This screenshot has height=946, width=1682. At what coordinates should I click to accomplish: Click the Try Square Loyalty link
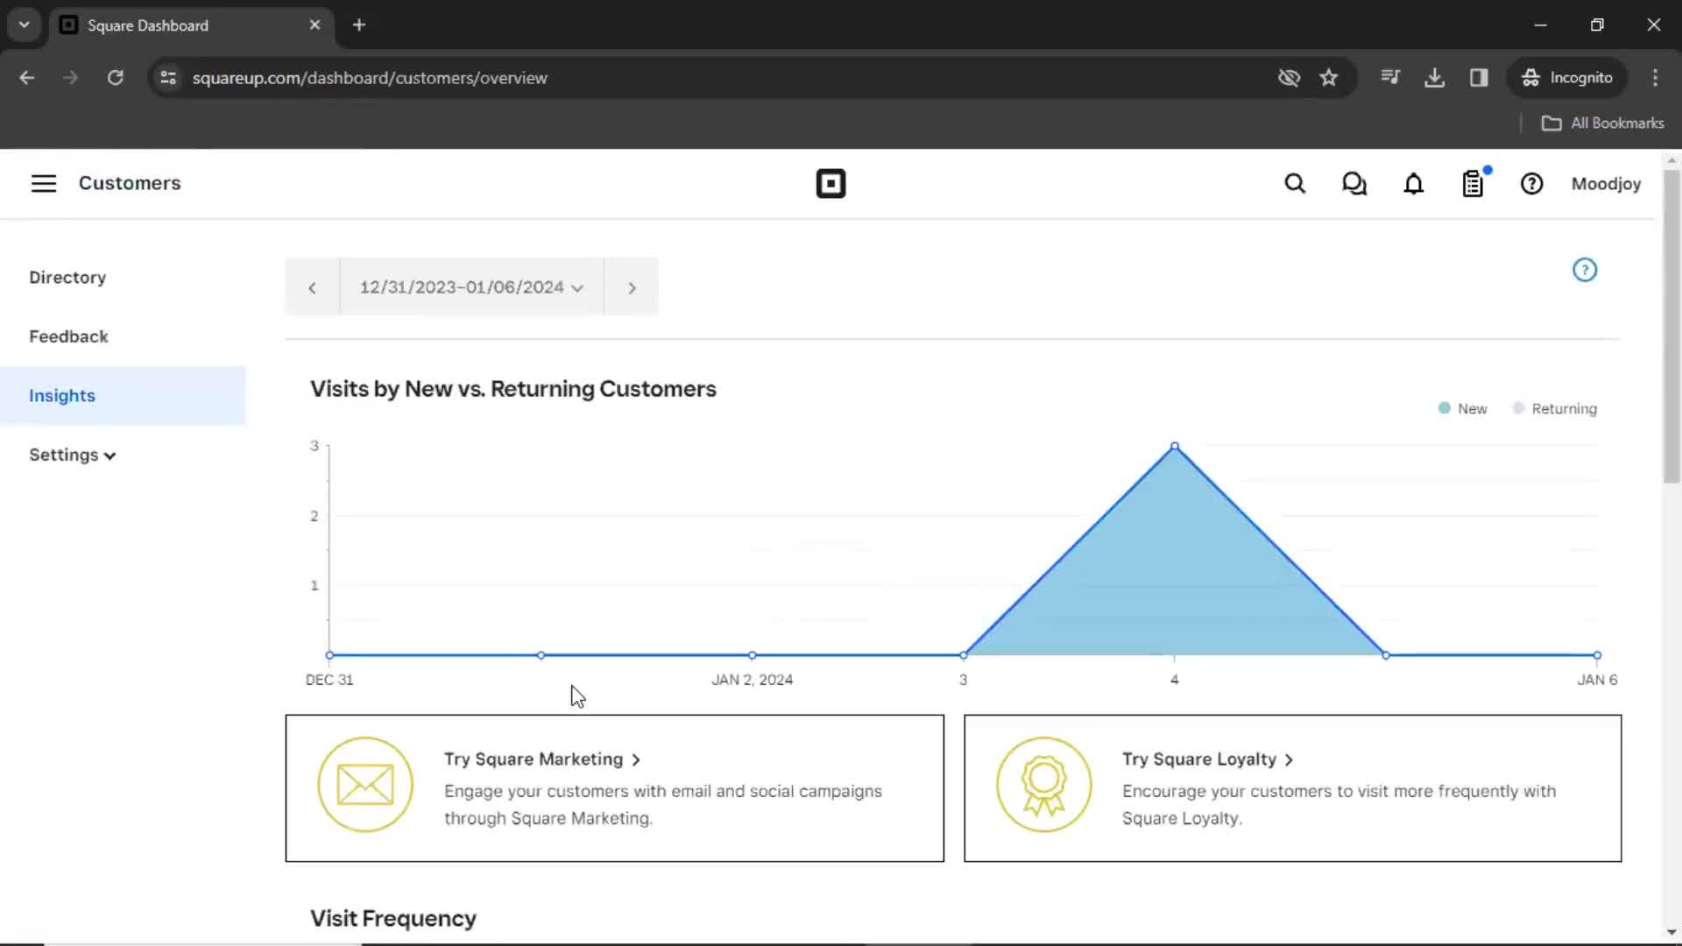pyautogui.click(x=1208, y=759)
